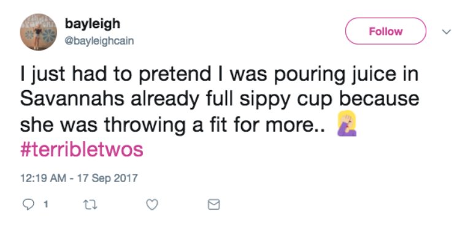Like the tweet with the heart icon
This screenshot has height=228, width=468.
(152, 205)
